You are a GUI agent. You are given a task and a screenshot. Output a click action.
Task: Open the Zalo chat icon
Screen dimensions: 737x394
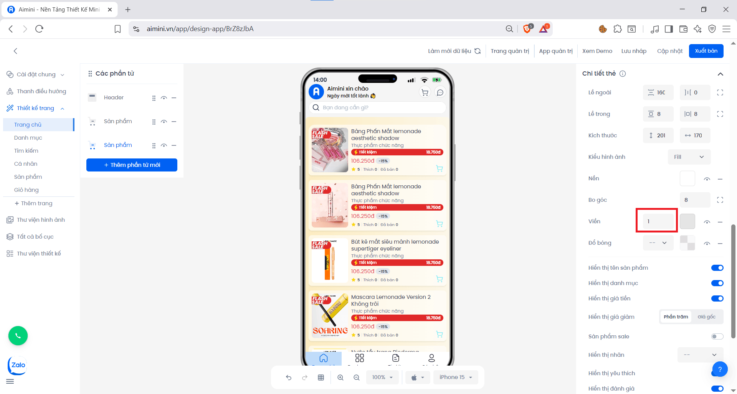[x=18, y=365]
